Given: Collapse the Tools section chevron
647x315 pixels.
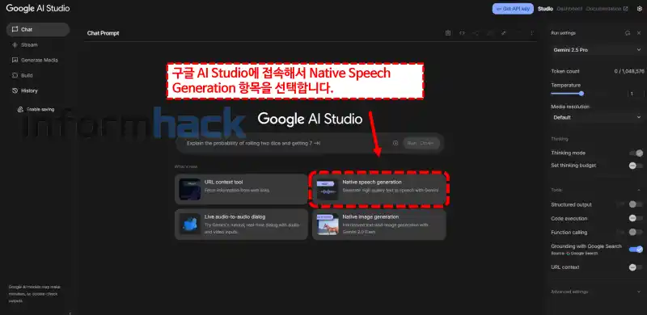Looking at the screenshot, I should pos(639,190).
